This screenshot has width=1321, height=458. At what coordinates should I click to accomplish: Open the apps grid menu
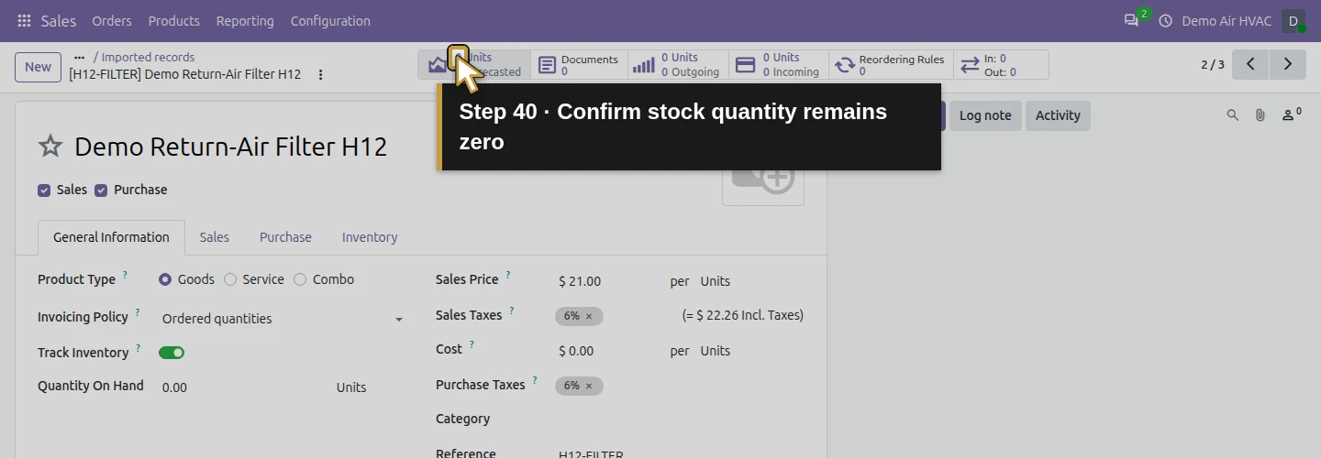pyautogui.click(x=24, y=20)
